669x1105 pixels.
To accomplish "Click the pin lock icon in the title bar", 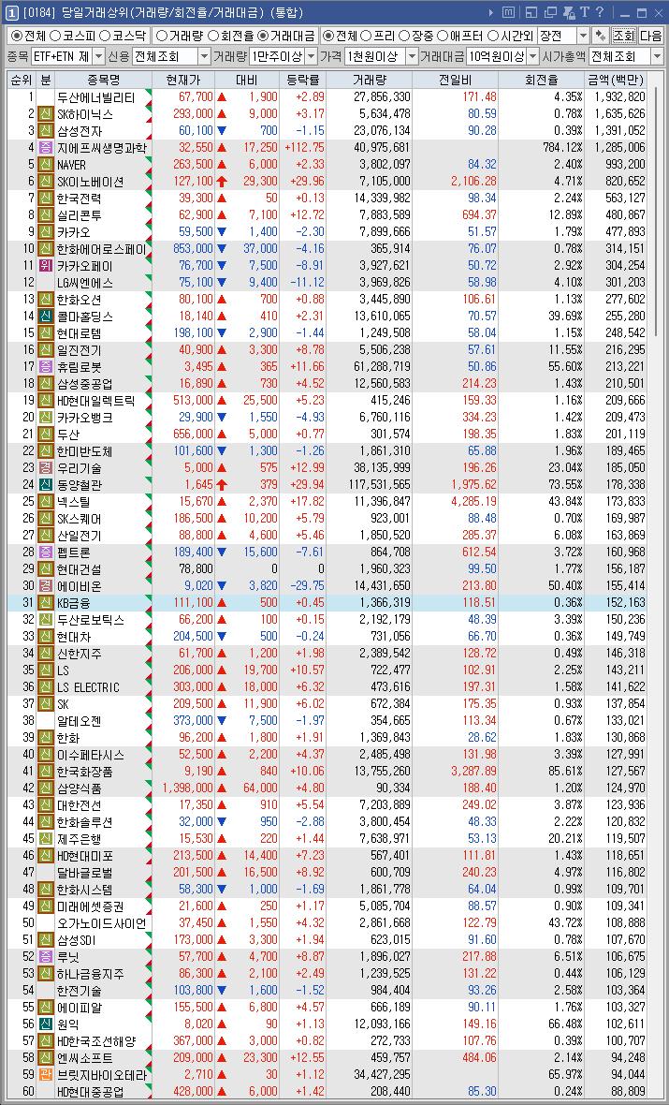I will [x=568, y=12].
